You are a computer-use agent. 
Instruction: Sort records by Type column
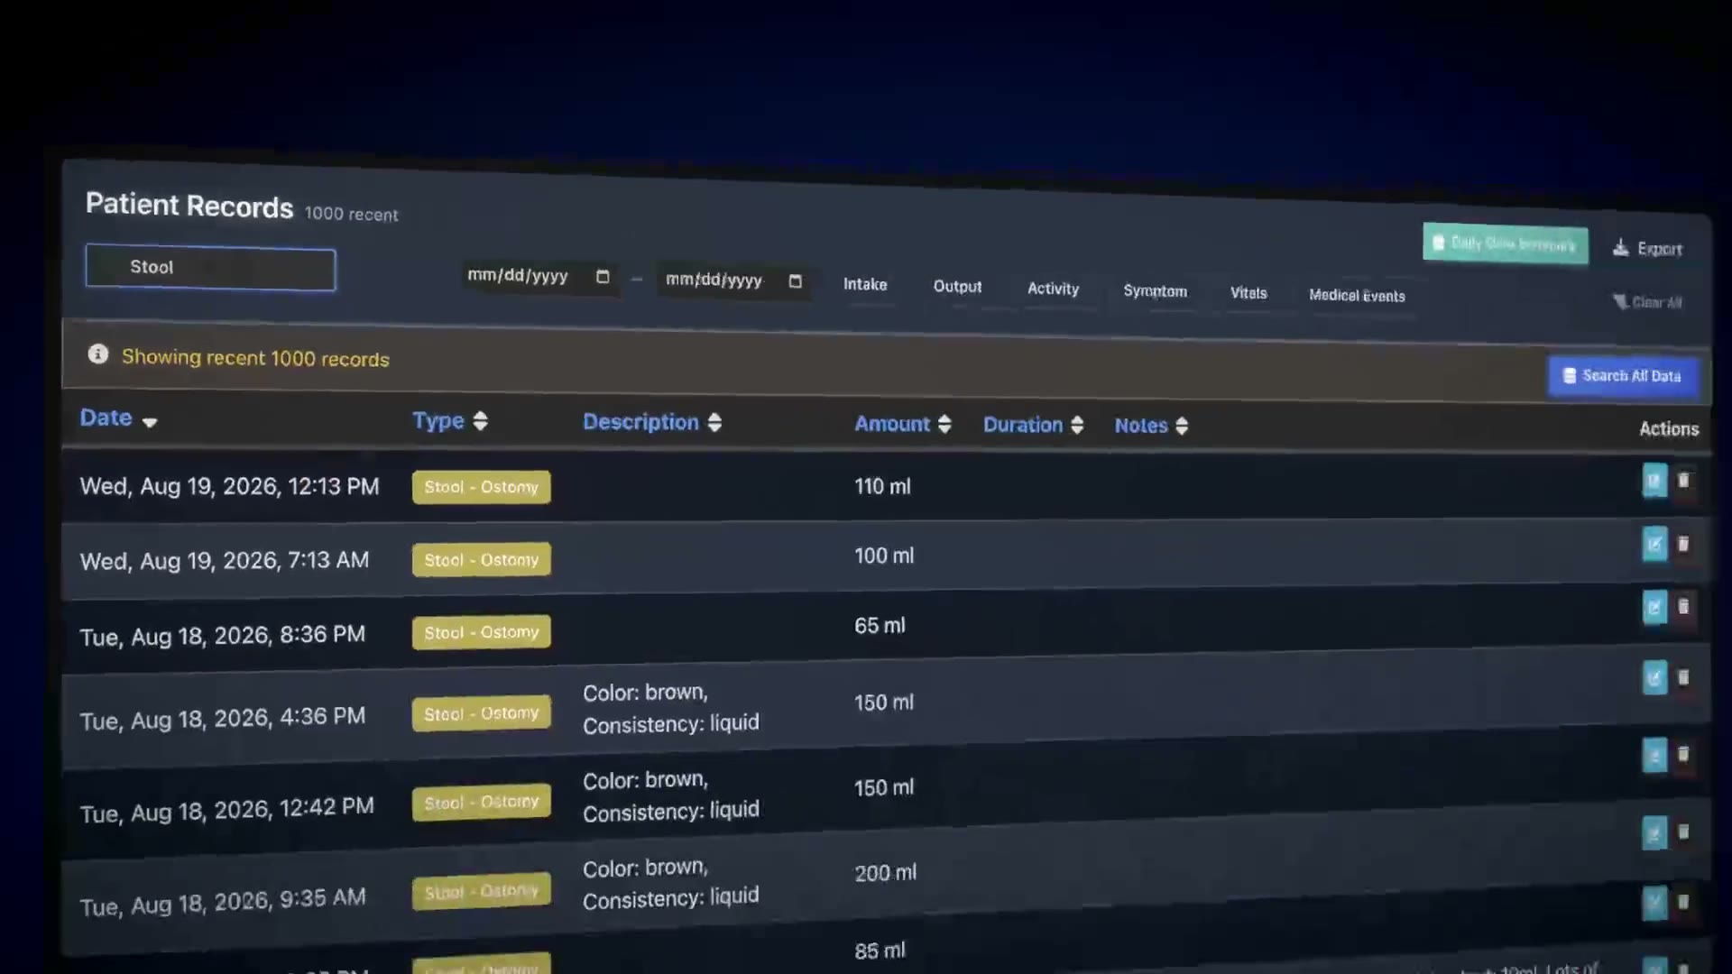(450, 420)
